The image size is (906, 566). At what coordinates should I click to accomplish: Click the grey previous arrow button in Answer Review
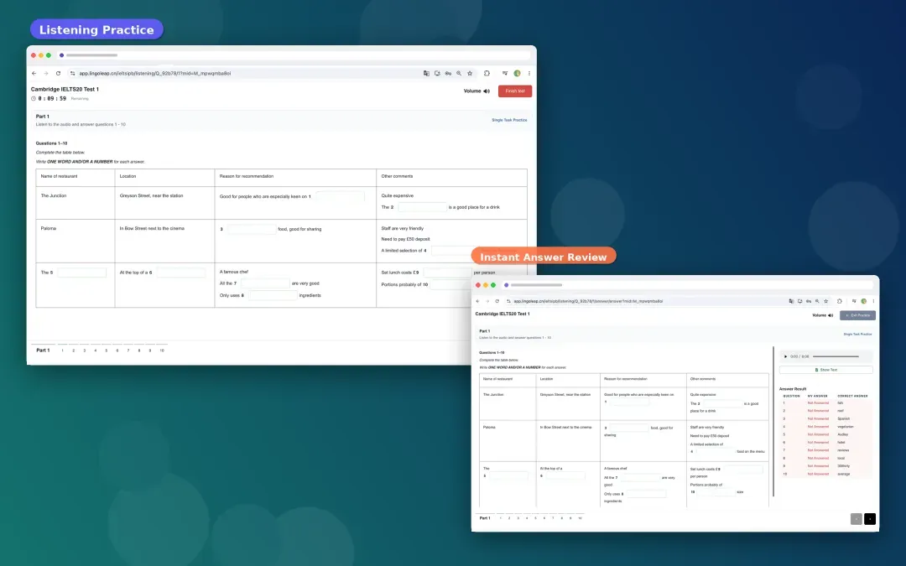click(x=857, y=519)
